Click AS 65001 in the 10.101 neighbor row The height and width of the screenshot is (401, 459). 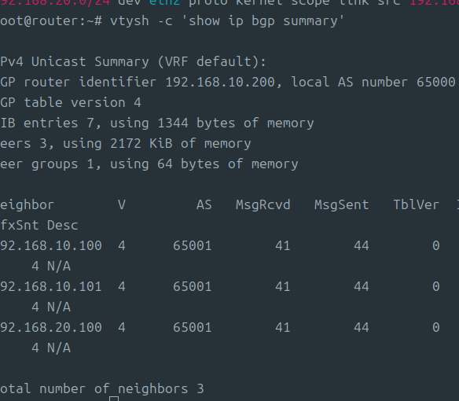pyautogui.click(x=192, y=286)
